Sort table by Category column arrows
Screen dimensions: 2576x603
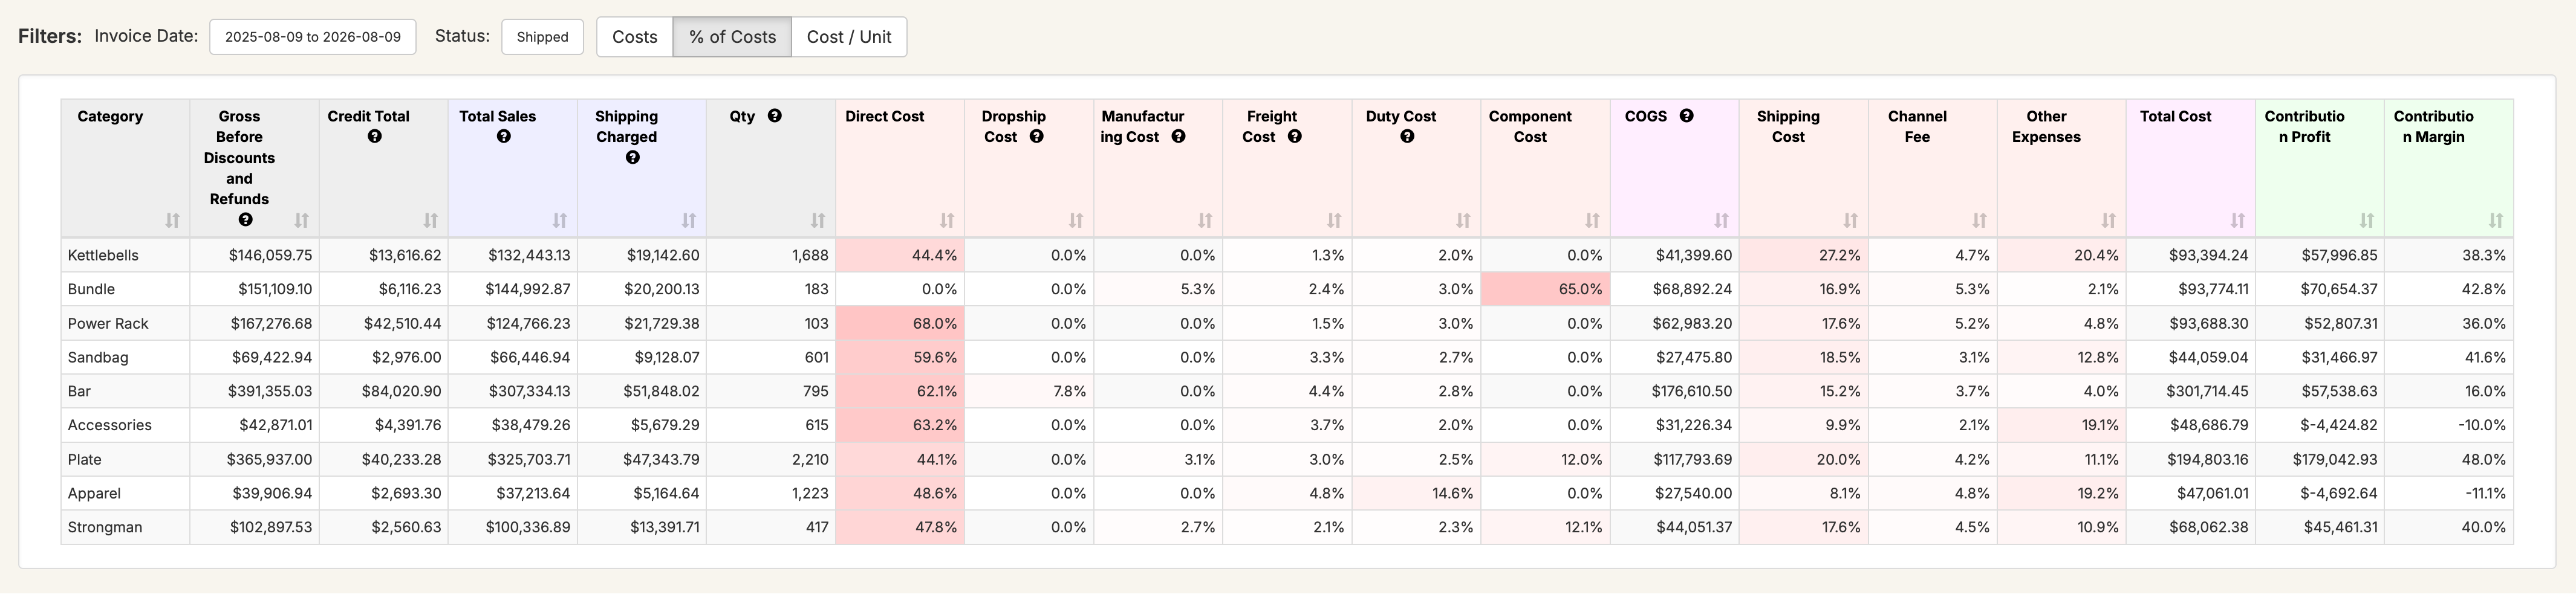click(172, 220)
